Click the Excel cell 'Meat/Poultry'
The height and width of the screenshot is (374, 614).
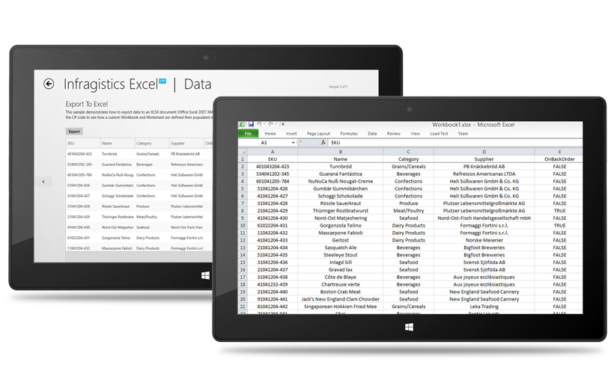pyautogui.click(x=408, y=210)
